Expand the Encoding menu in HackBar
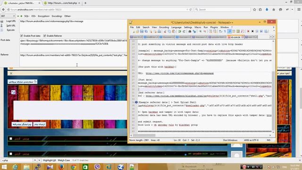 57,16
